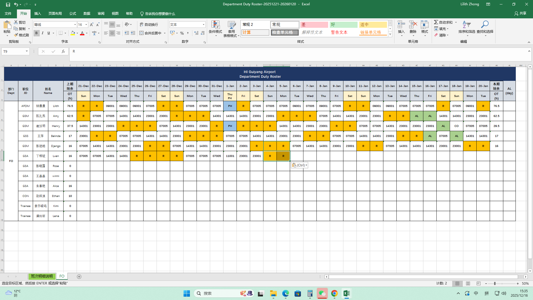Click the Insert Function fx icon
This screenshot has width=533, height=300.
[63, 51]
